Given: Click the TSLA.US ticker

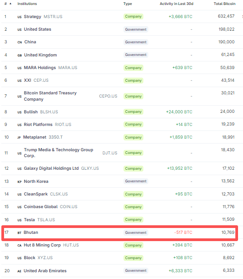Looking at the screenshot, I should click(x=46, y=220).
